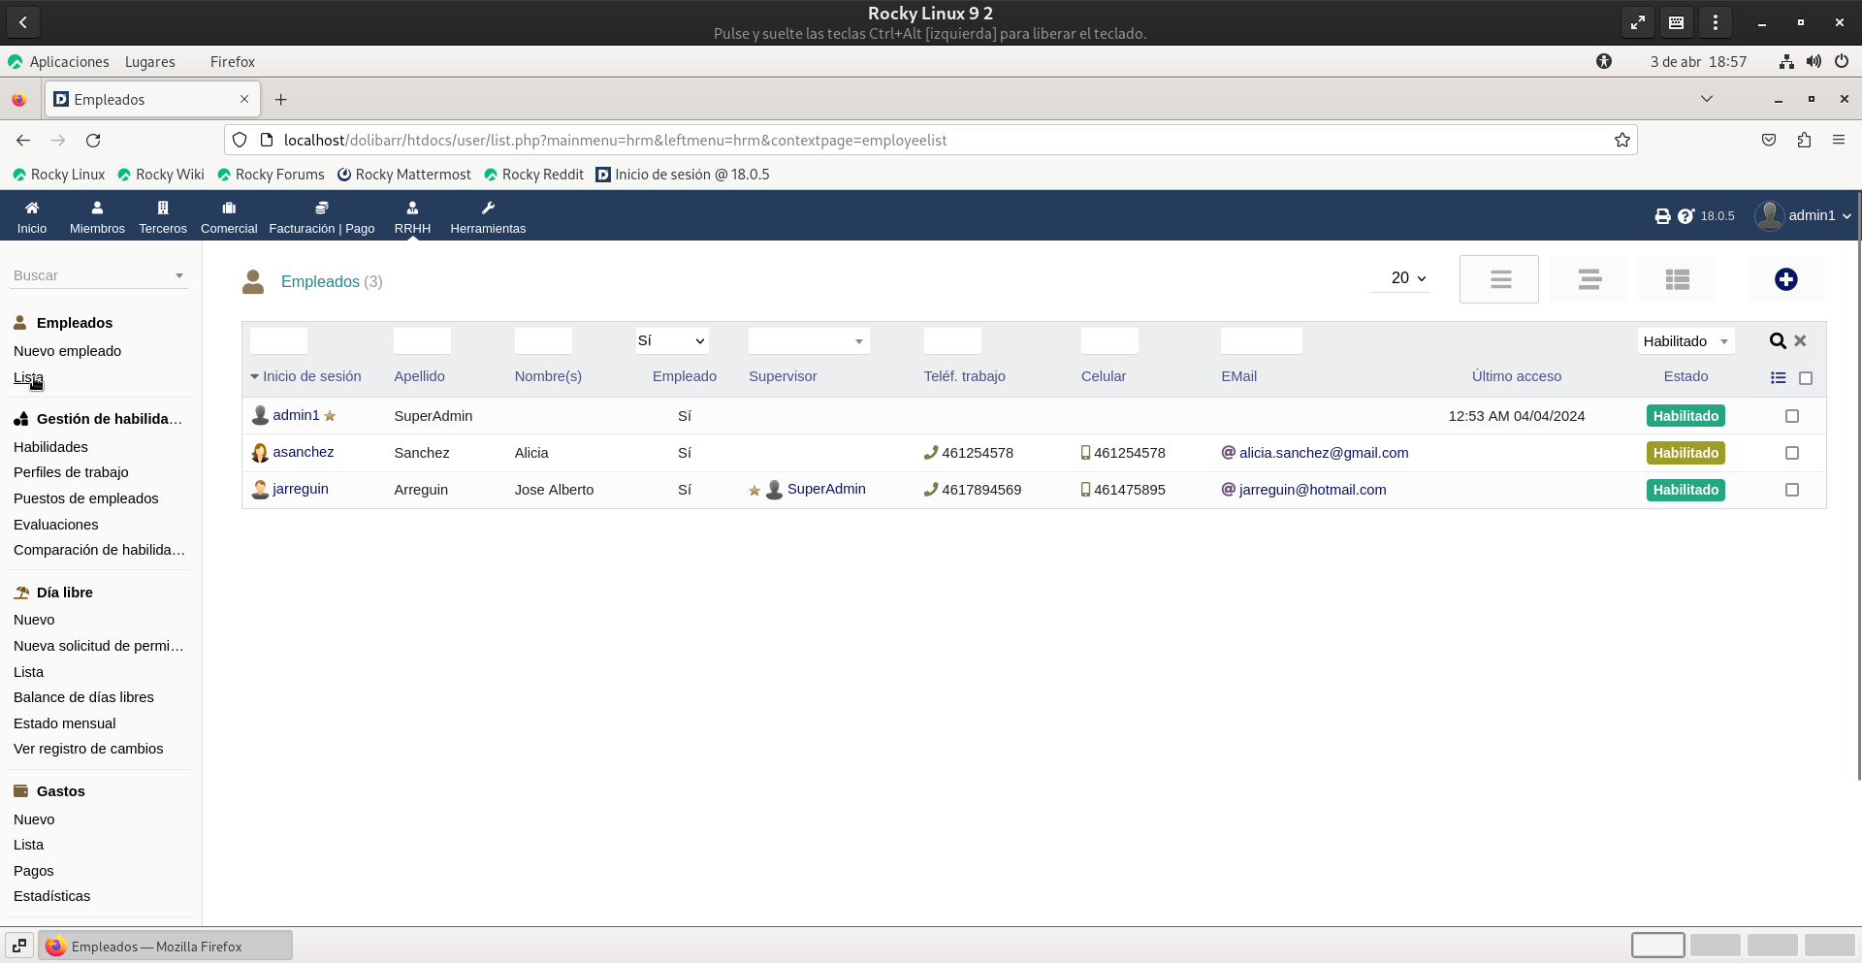1862x963 pixels.
Task: Open the RRHH menu
Action: [x=412, y=217]
